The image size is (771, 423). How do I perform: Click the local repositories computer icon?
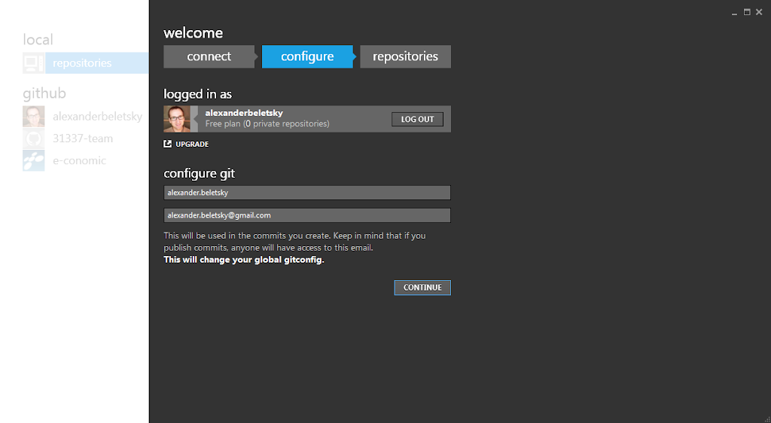coord(33,63)
